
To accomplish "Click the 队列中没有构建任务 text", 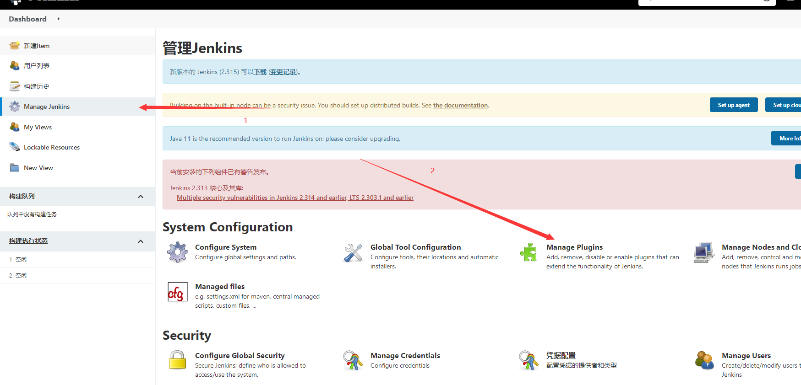I will click(32, 214).
